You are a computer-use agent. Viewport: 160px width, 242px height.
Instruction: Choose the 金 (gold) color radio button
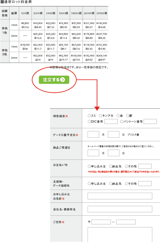(x=118, y=116)
